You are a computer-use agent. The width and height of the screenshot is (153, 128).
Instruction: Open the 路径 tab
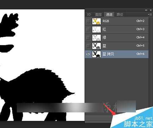(x=120, y=14)
